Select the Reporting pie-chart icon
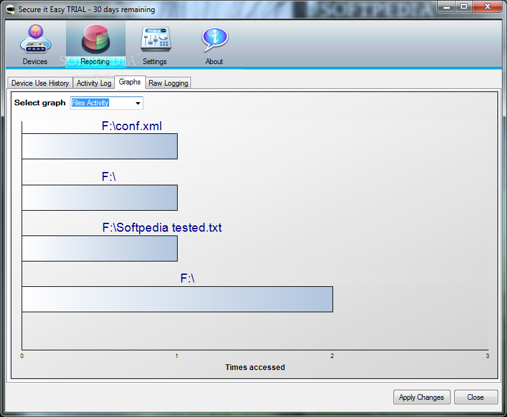The image size is (507, 417). [x=96, y=39]
